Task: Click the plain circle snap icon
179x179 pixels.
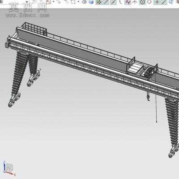Action: tap(149, 2)
